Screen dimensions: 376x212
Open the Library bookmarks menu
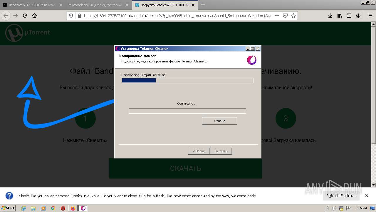click(340, 16)
